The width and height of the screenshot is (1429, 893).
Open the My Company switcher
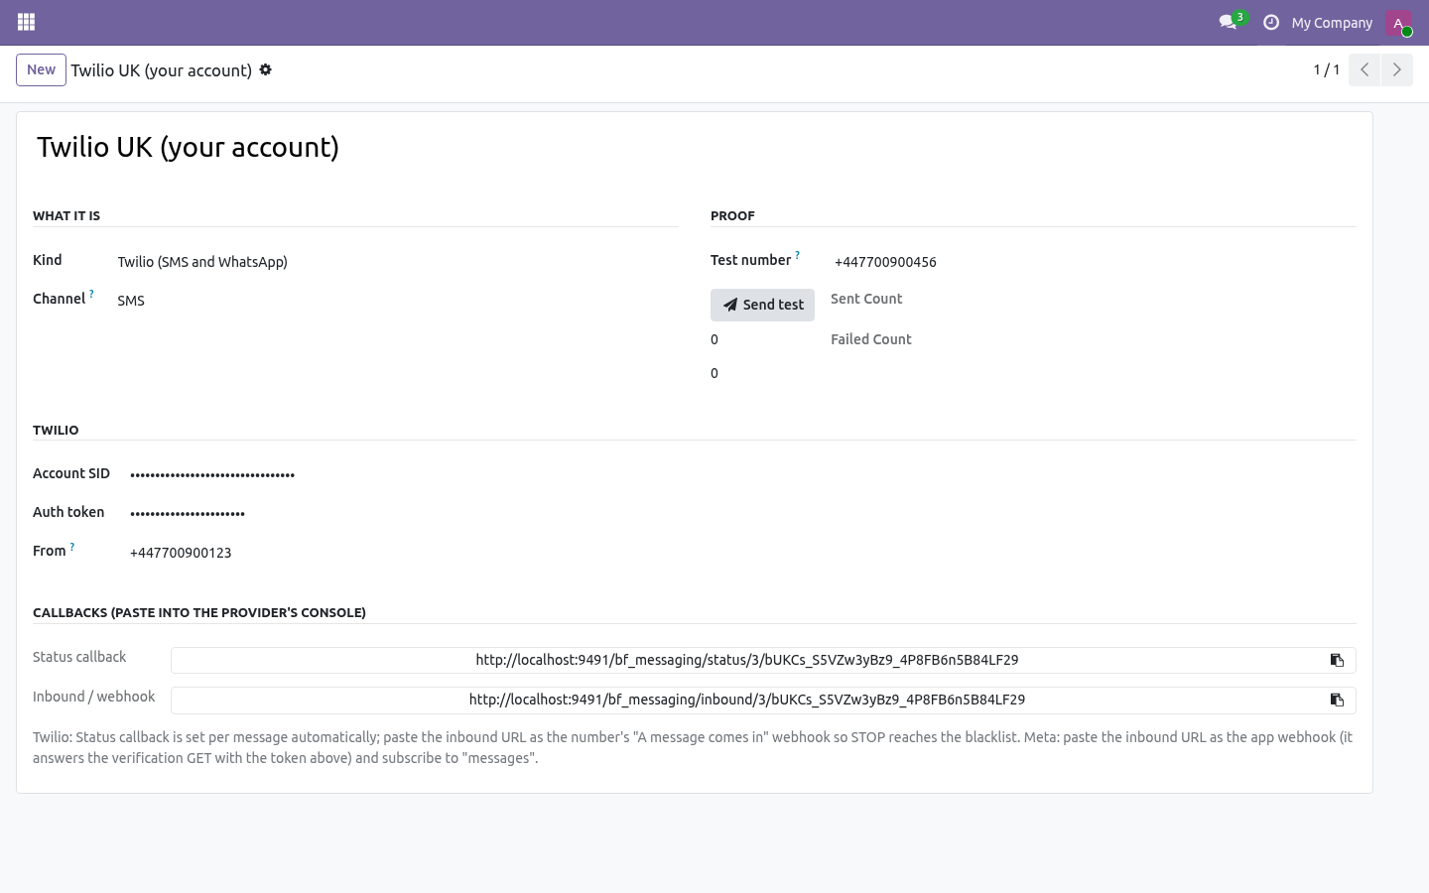click(x=1332, y=23)
